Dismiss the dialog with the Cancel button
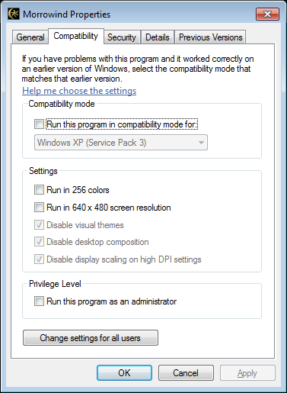The width and height of the screenshot is (287, 393). point(186,373)
